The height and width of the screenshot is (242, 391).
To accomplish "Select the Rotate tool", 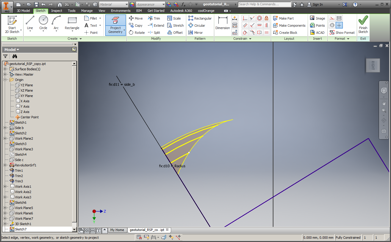I will [137, 33].
